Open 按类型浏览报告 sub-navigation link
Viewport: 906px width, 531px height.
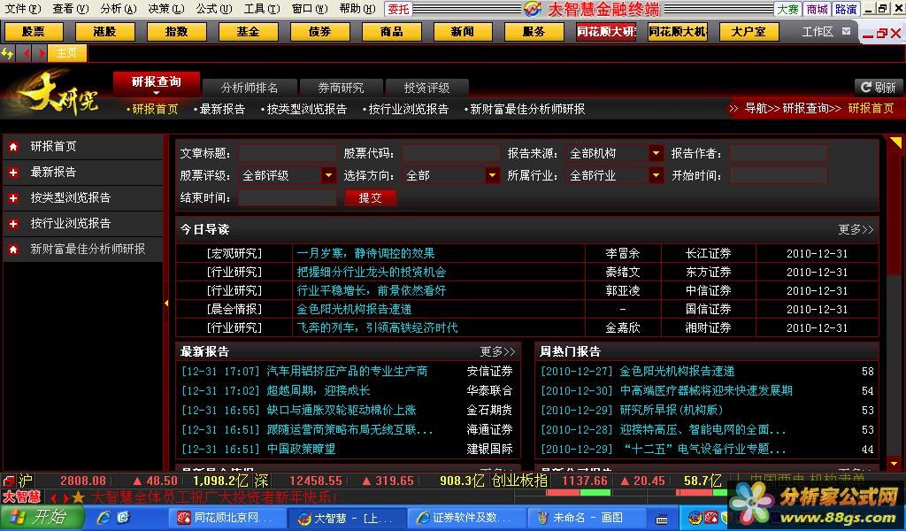pos(306,109)
